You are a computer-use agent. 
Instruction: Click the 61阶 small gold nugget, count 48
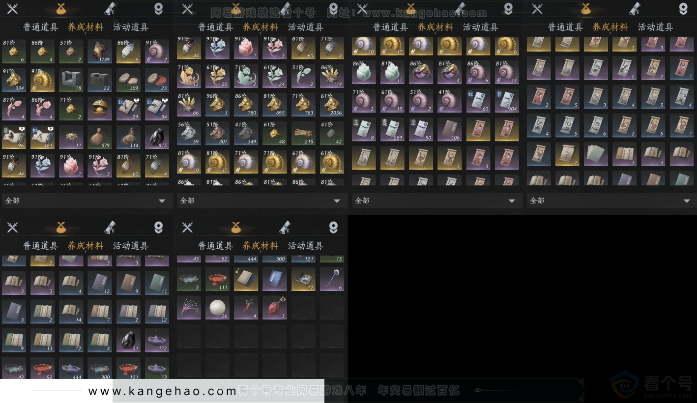274,133
